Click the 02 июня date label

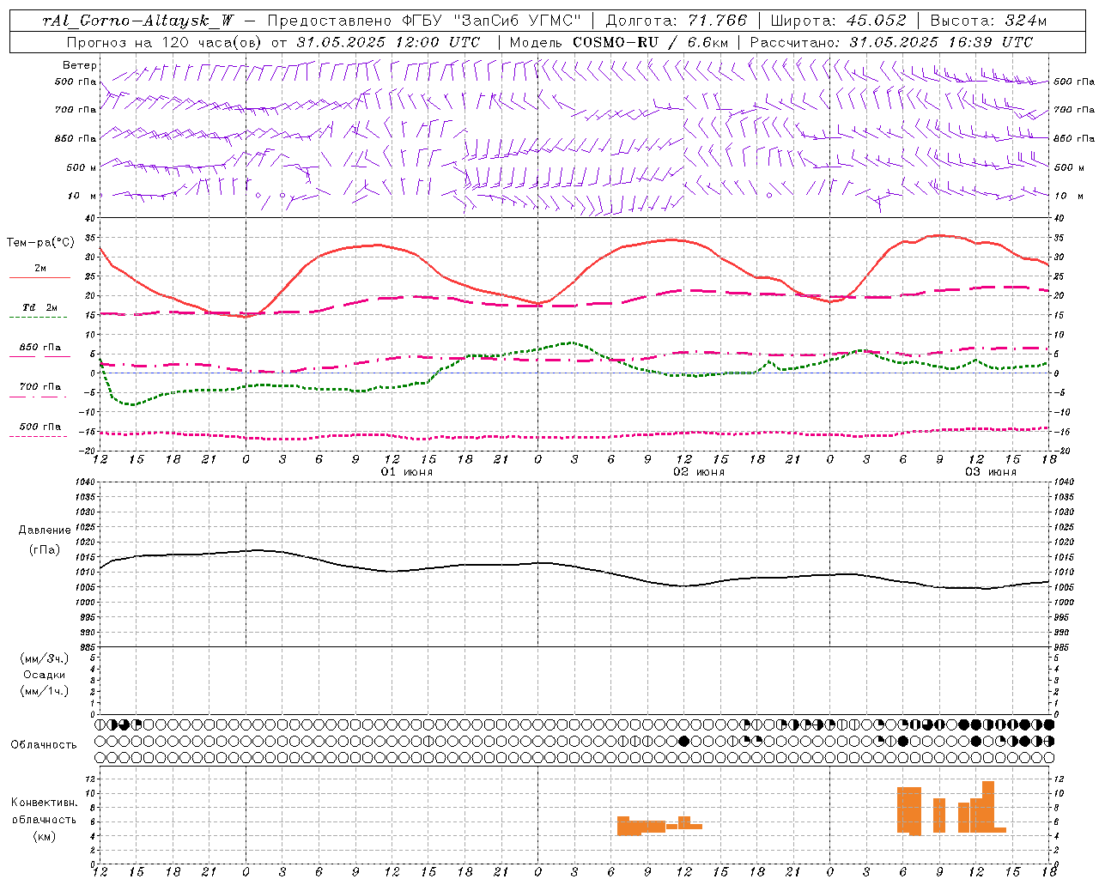click(x=699, y=472)
